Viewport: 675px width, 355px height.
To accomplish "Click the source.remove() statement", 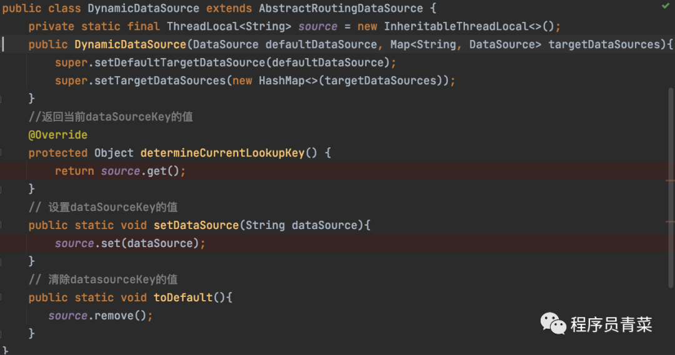I will pos(100,315).
